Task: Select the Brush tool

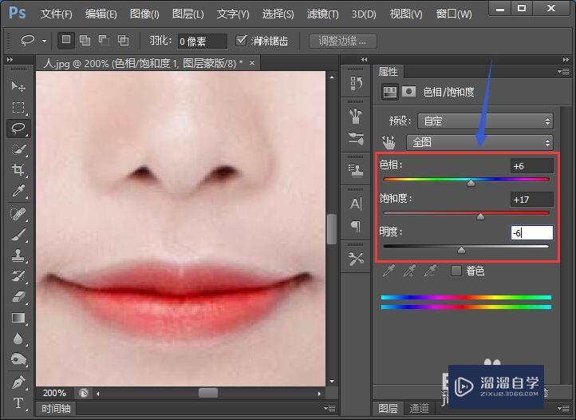Action: (x=18, y=235)
